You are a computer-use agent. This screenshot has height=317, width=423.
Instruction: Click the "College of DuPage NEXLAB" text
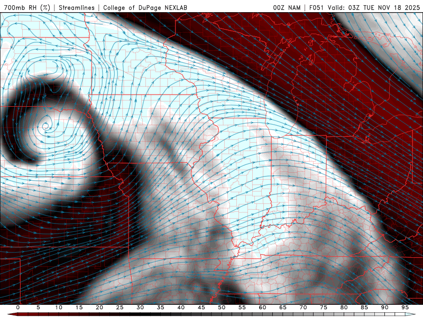pos(145,7)
